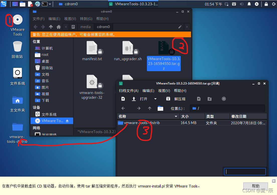Go to parent folder in cdrom0
Screen dimensions: 277x195
[51, 27]
